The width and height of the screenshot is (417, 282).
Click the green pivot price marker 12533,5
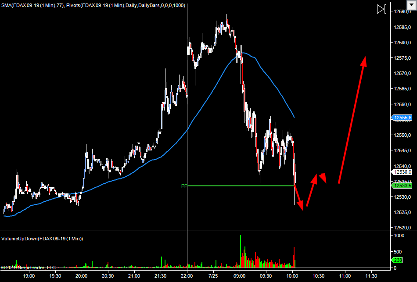coord(402,186)
